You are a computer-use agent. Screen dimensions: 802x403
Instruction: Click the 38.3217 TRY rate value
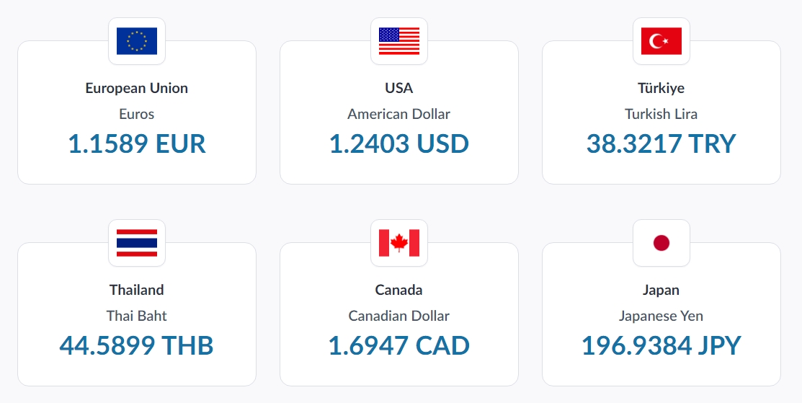[661, 143]
